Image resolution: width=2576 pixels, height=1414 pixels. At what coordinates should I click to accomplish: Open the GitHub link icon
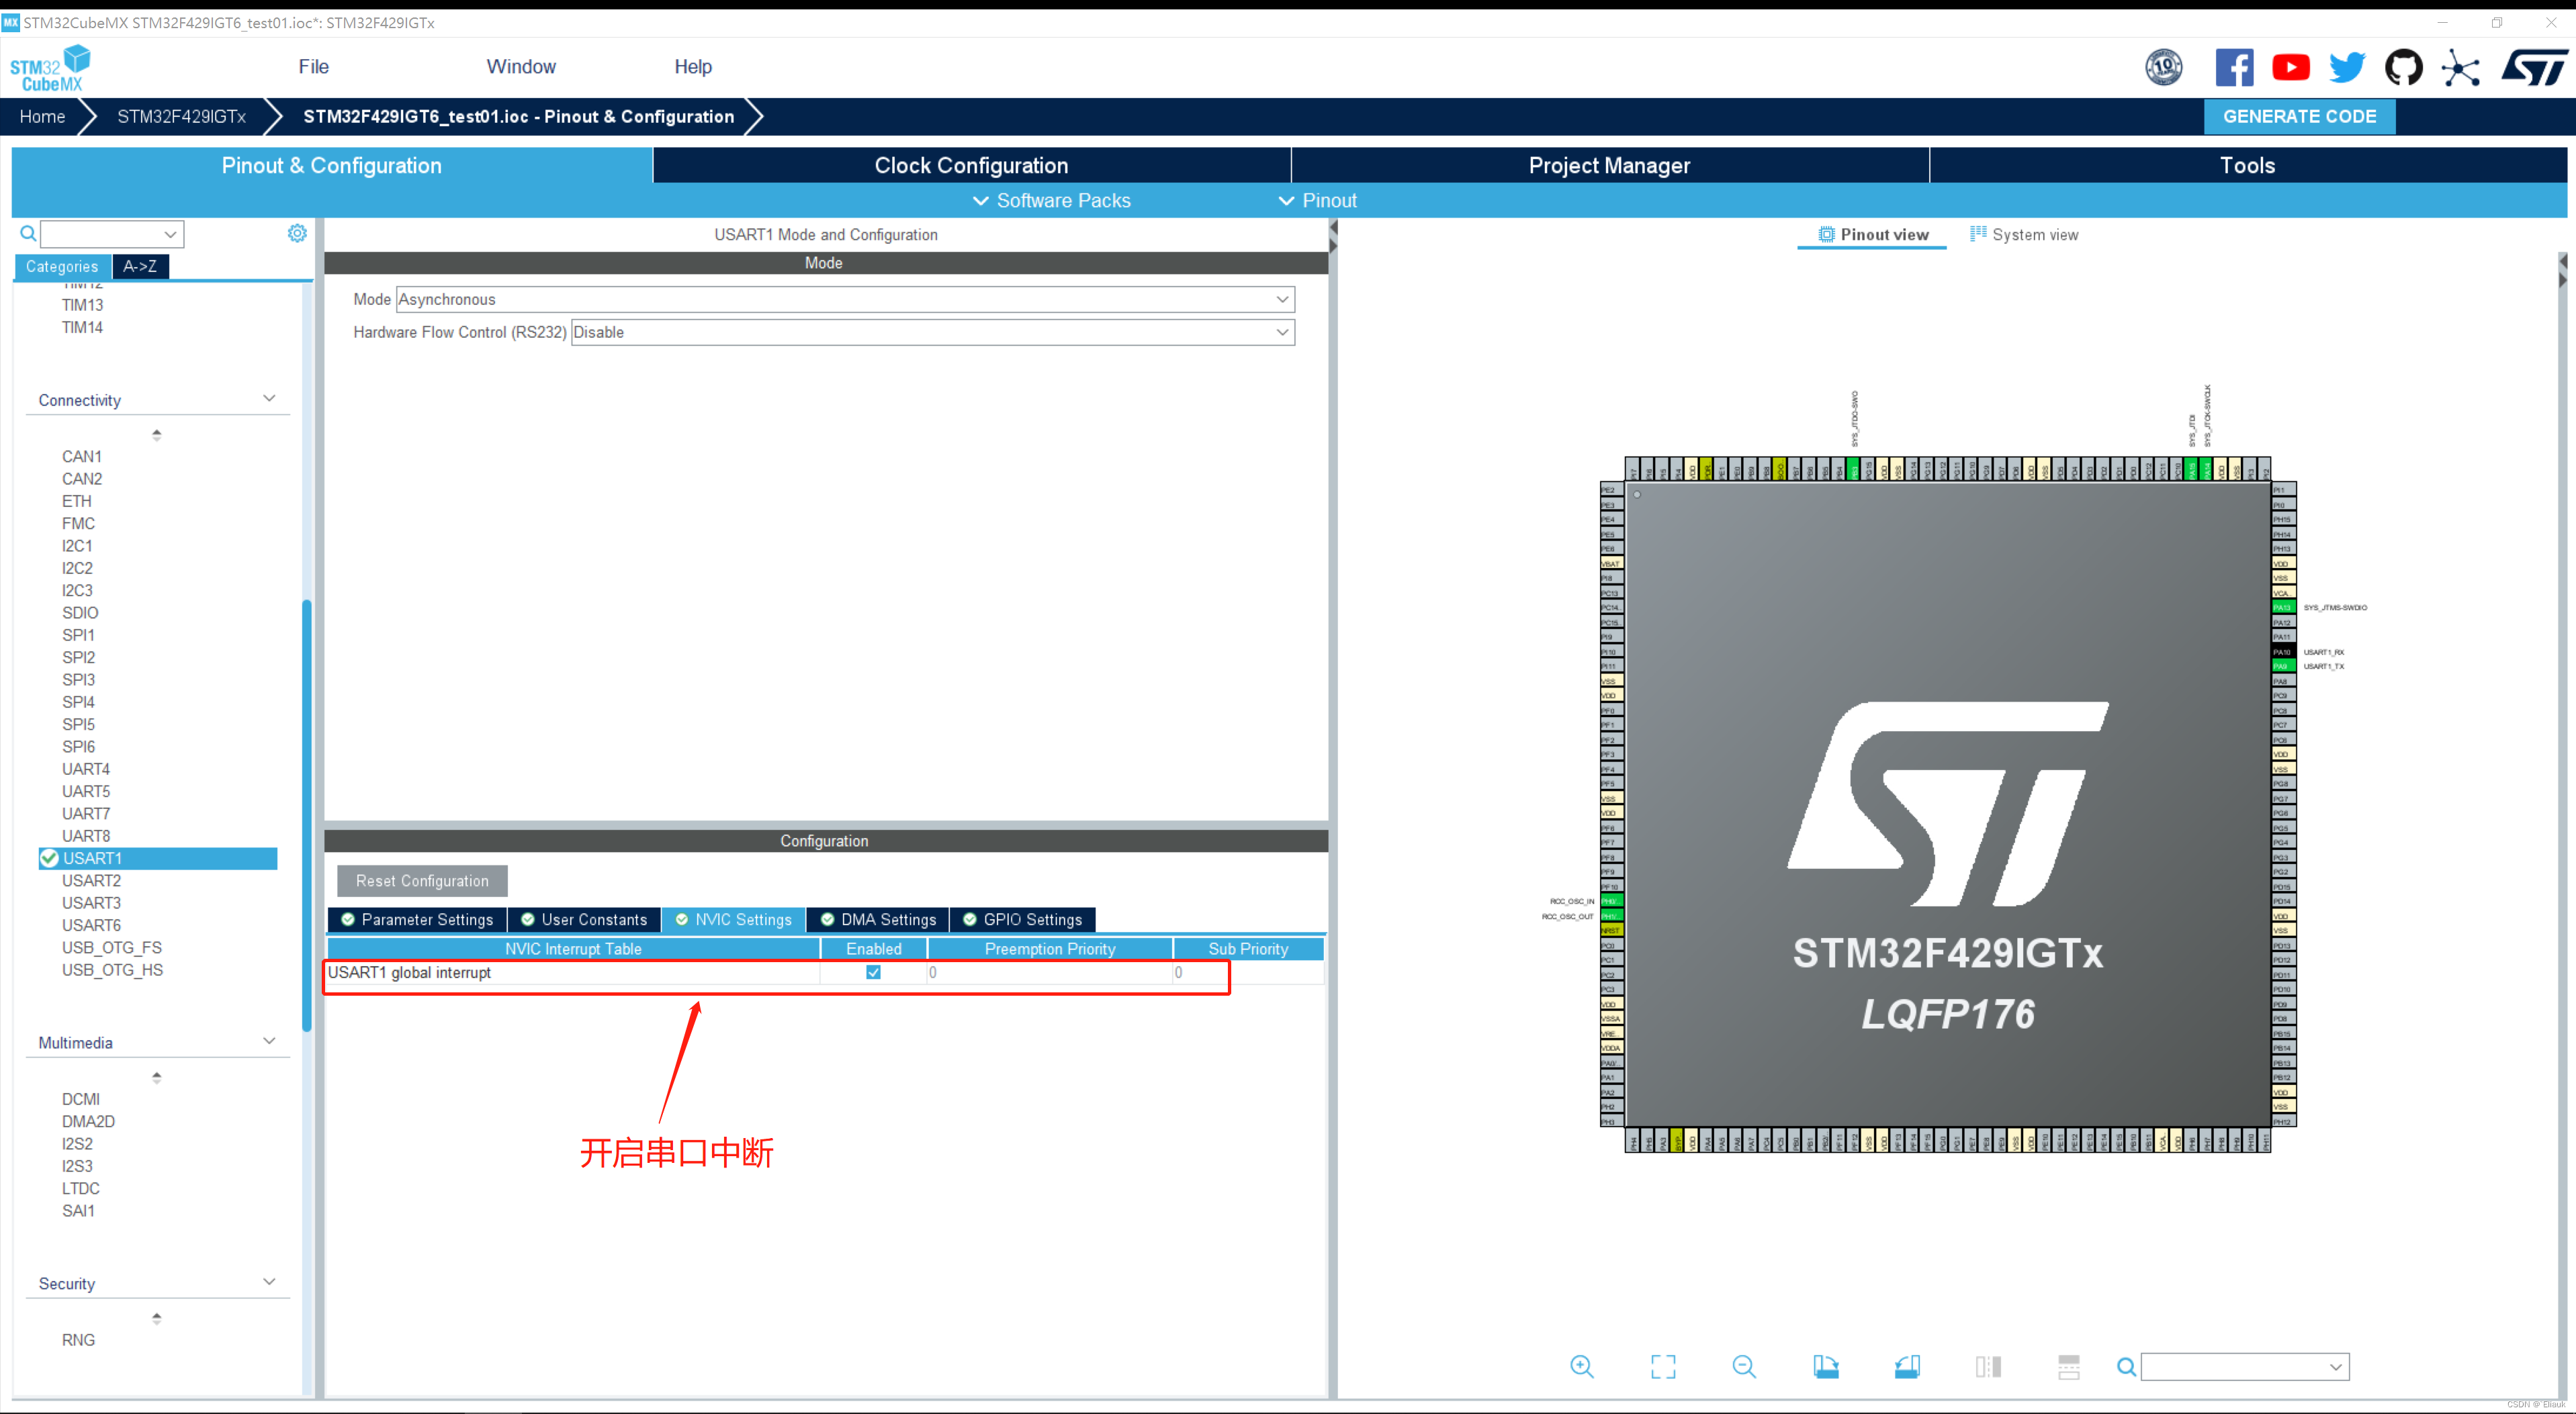tap(2403, 67)
